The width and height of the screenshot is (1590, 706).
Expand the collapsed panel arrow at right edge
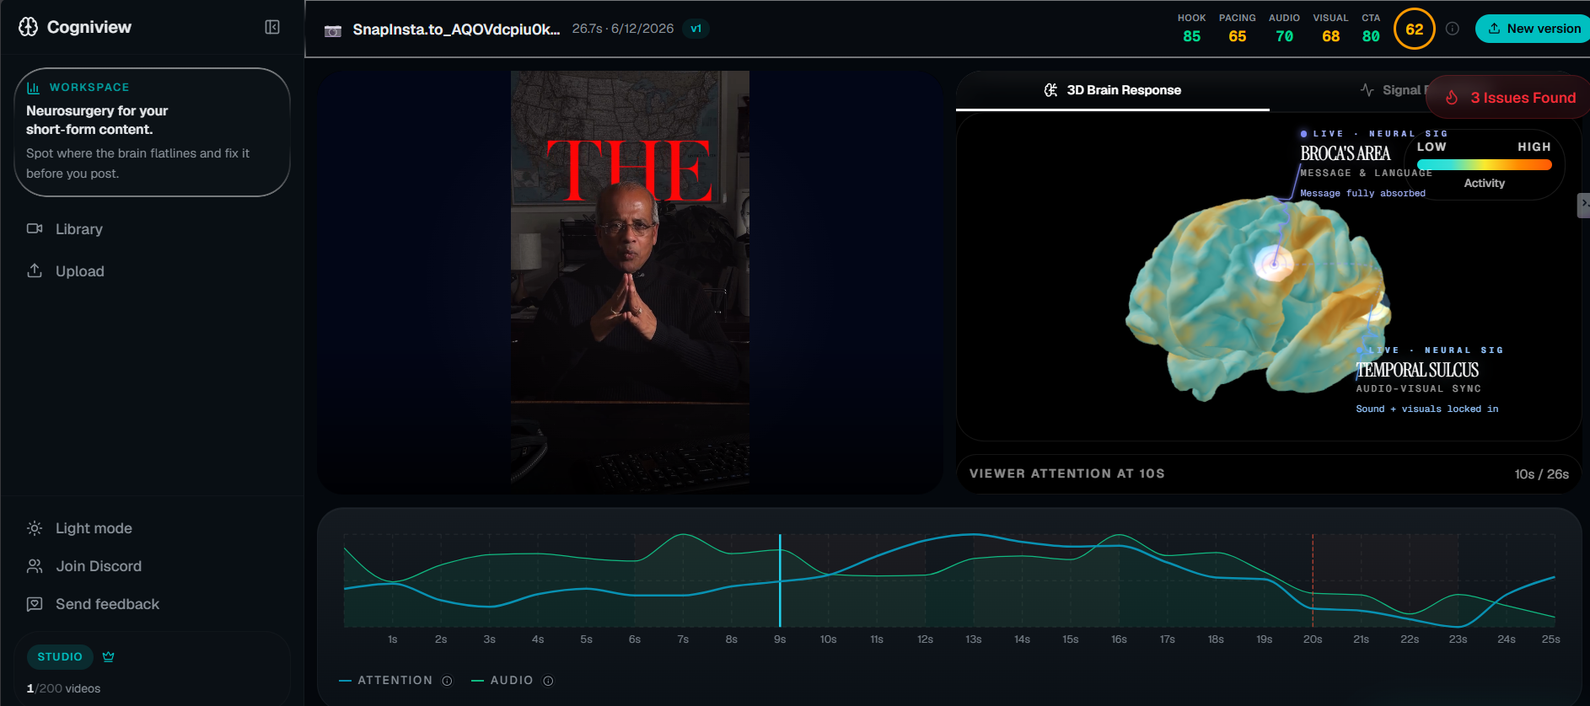[1584, 205]
